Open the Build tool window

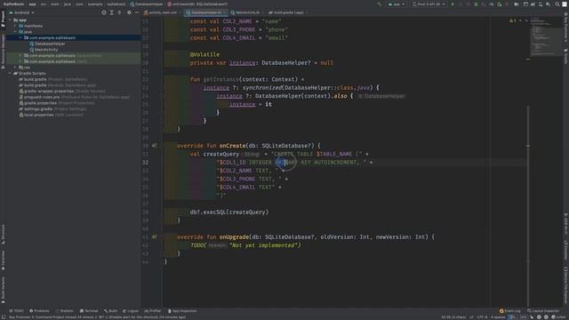click(110, 311)
